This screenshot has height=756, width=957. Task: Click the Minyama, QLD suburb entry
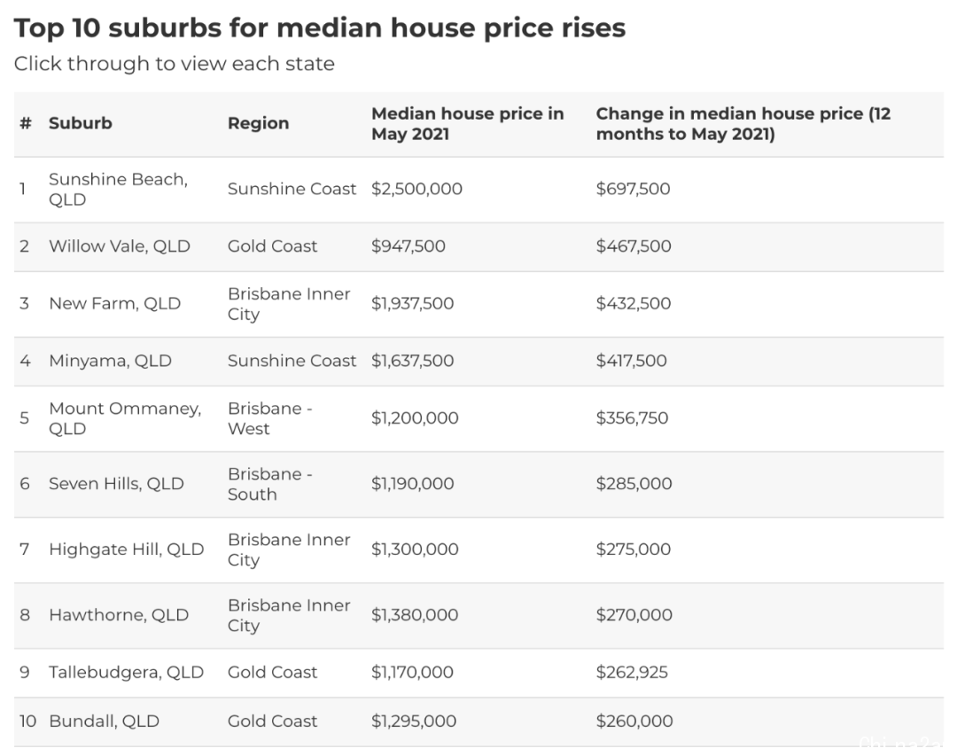point(110,361)
